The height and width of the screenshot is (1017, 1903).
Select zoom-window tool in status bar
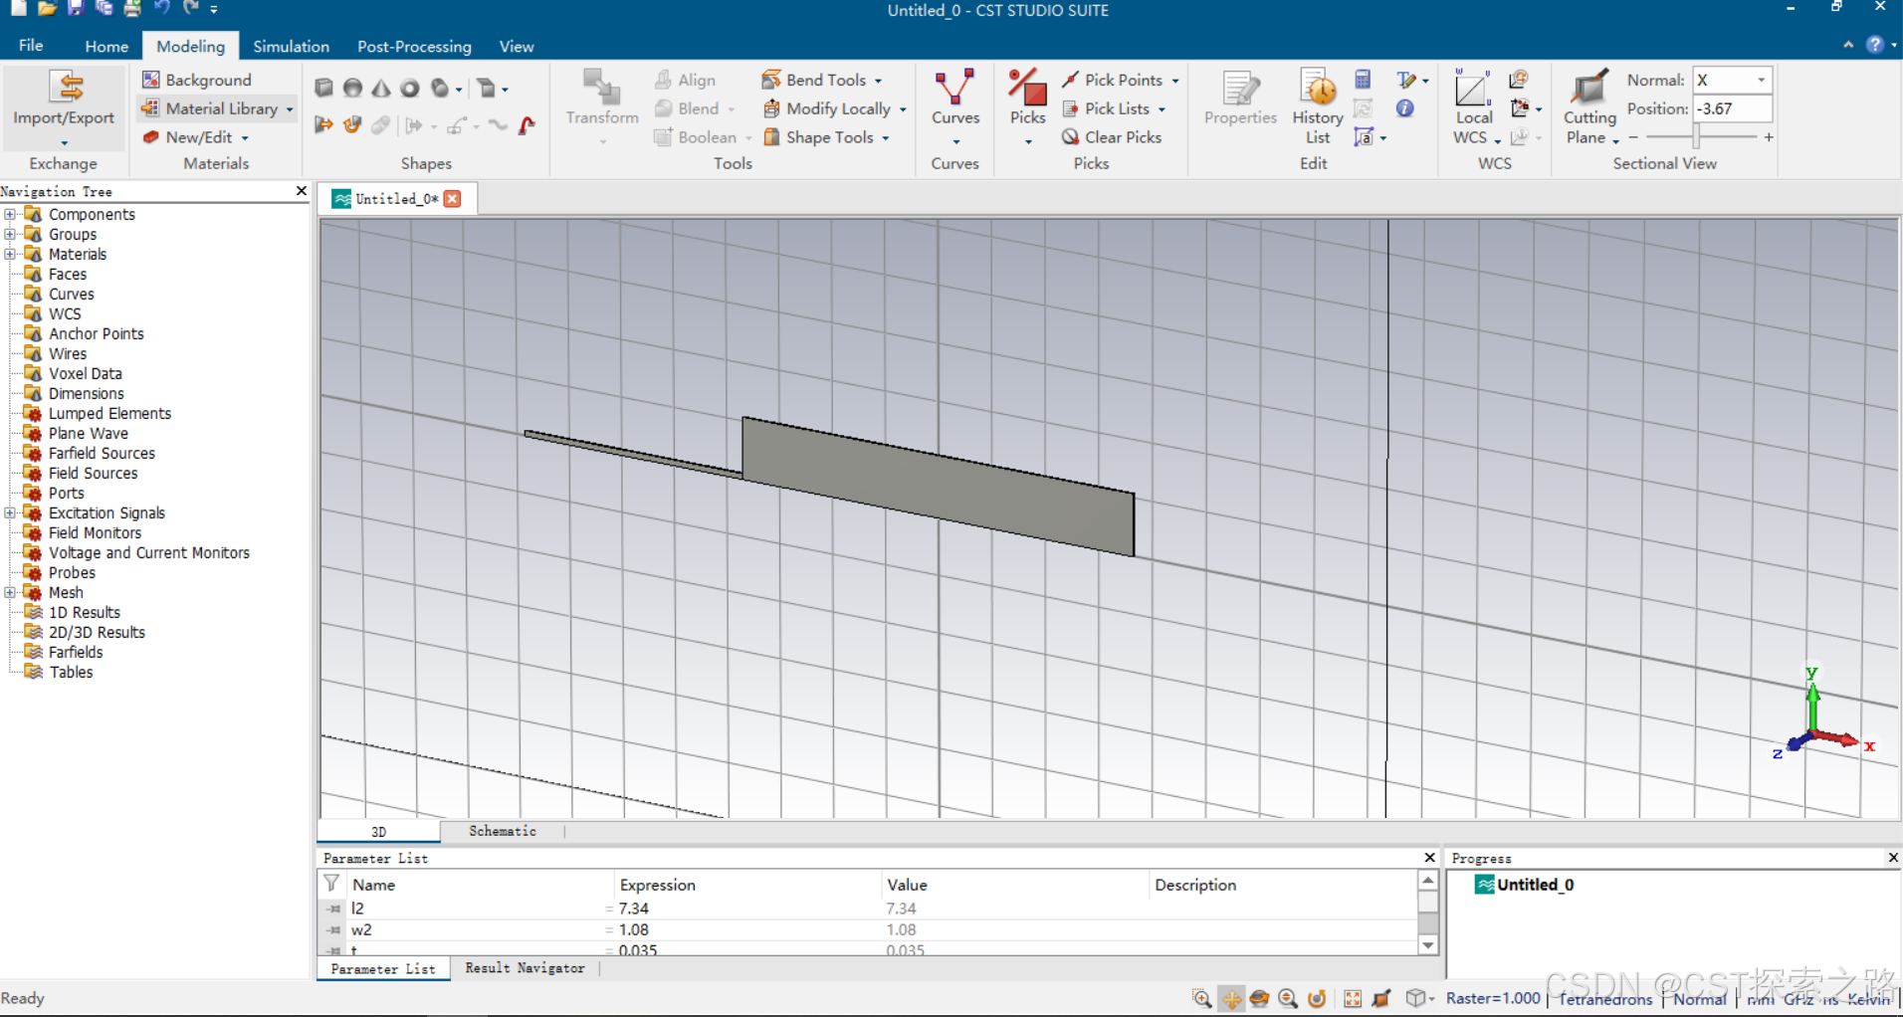point(1201,998)
